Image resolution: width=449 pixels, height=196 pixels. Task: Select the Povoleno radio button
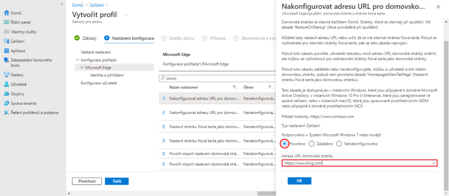[285, 143]
